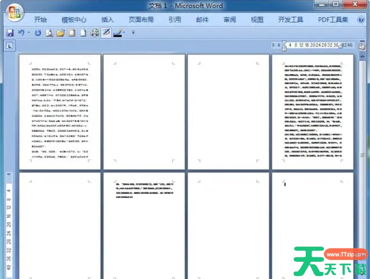Click the first page thumbnail with text

60,112
